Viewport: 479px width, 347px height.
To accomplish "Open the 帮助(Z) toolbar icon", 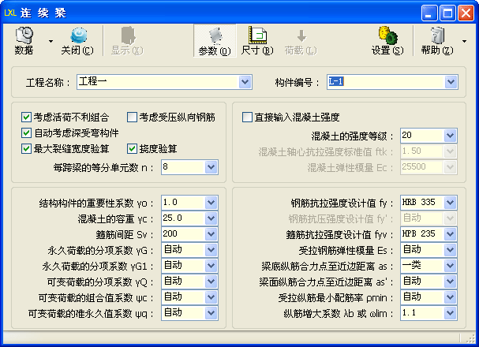I will [437, 41].
